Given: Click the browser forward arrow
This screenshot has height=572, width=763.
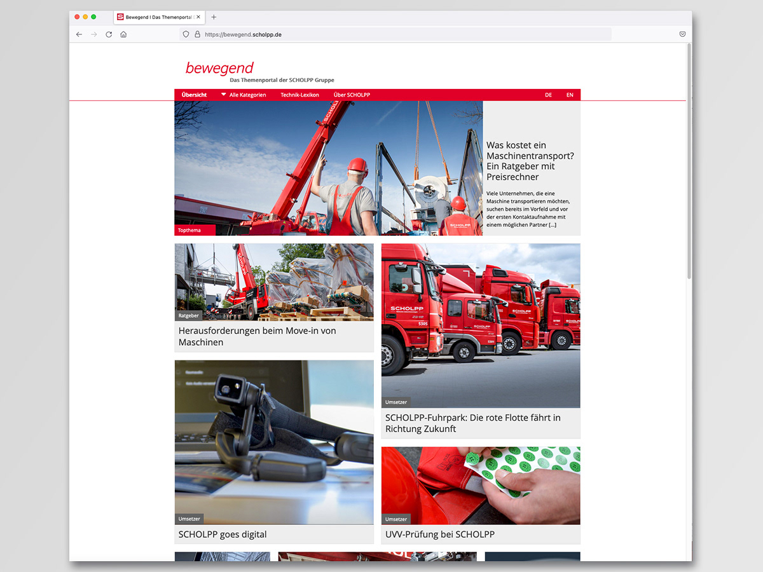Looking at the screenshot, I should pos(94,34).
